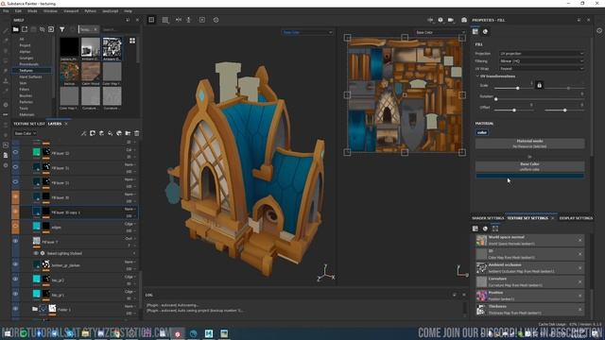Click the blue base color swatch

[529, 176]
